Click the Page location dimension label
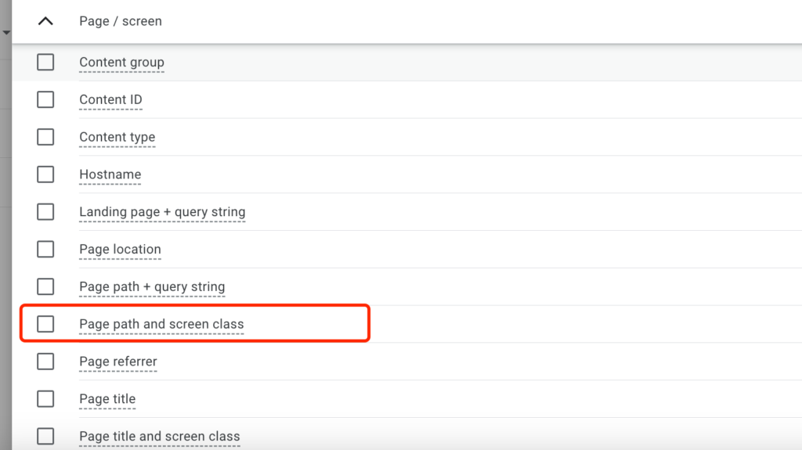802x450 pixels. [x=120, y=250]
